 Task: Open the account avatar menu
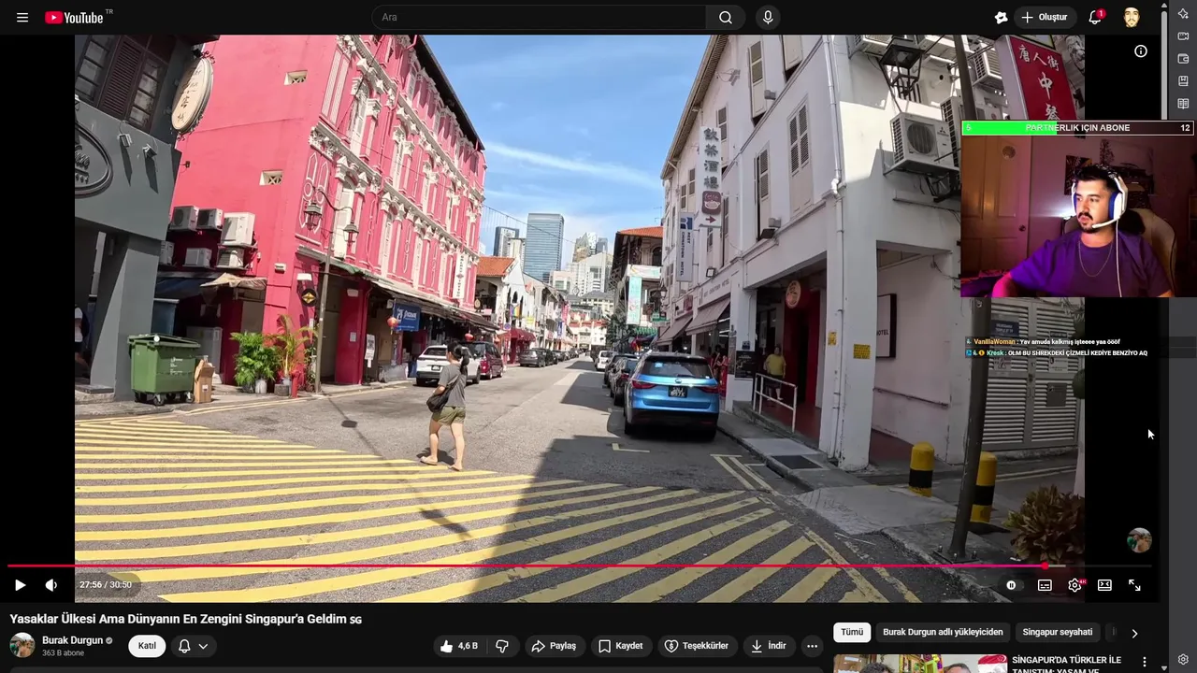click(x=1132, y=18)
